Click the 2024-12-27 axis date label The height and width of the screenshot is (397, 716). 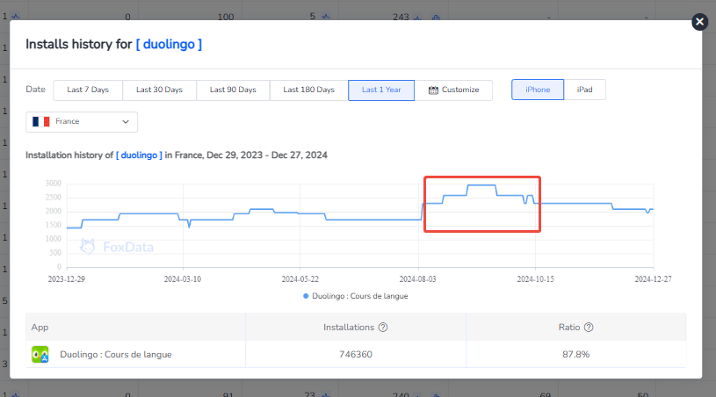tap(653, 278)
